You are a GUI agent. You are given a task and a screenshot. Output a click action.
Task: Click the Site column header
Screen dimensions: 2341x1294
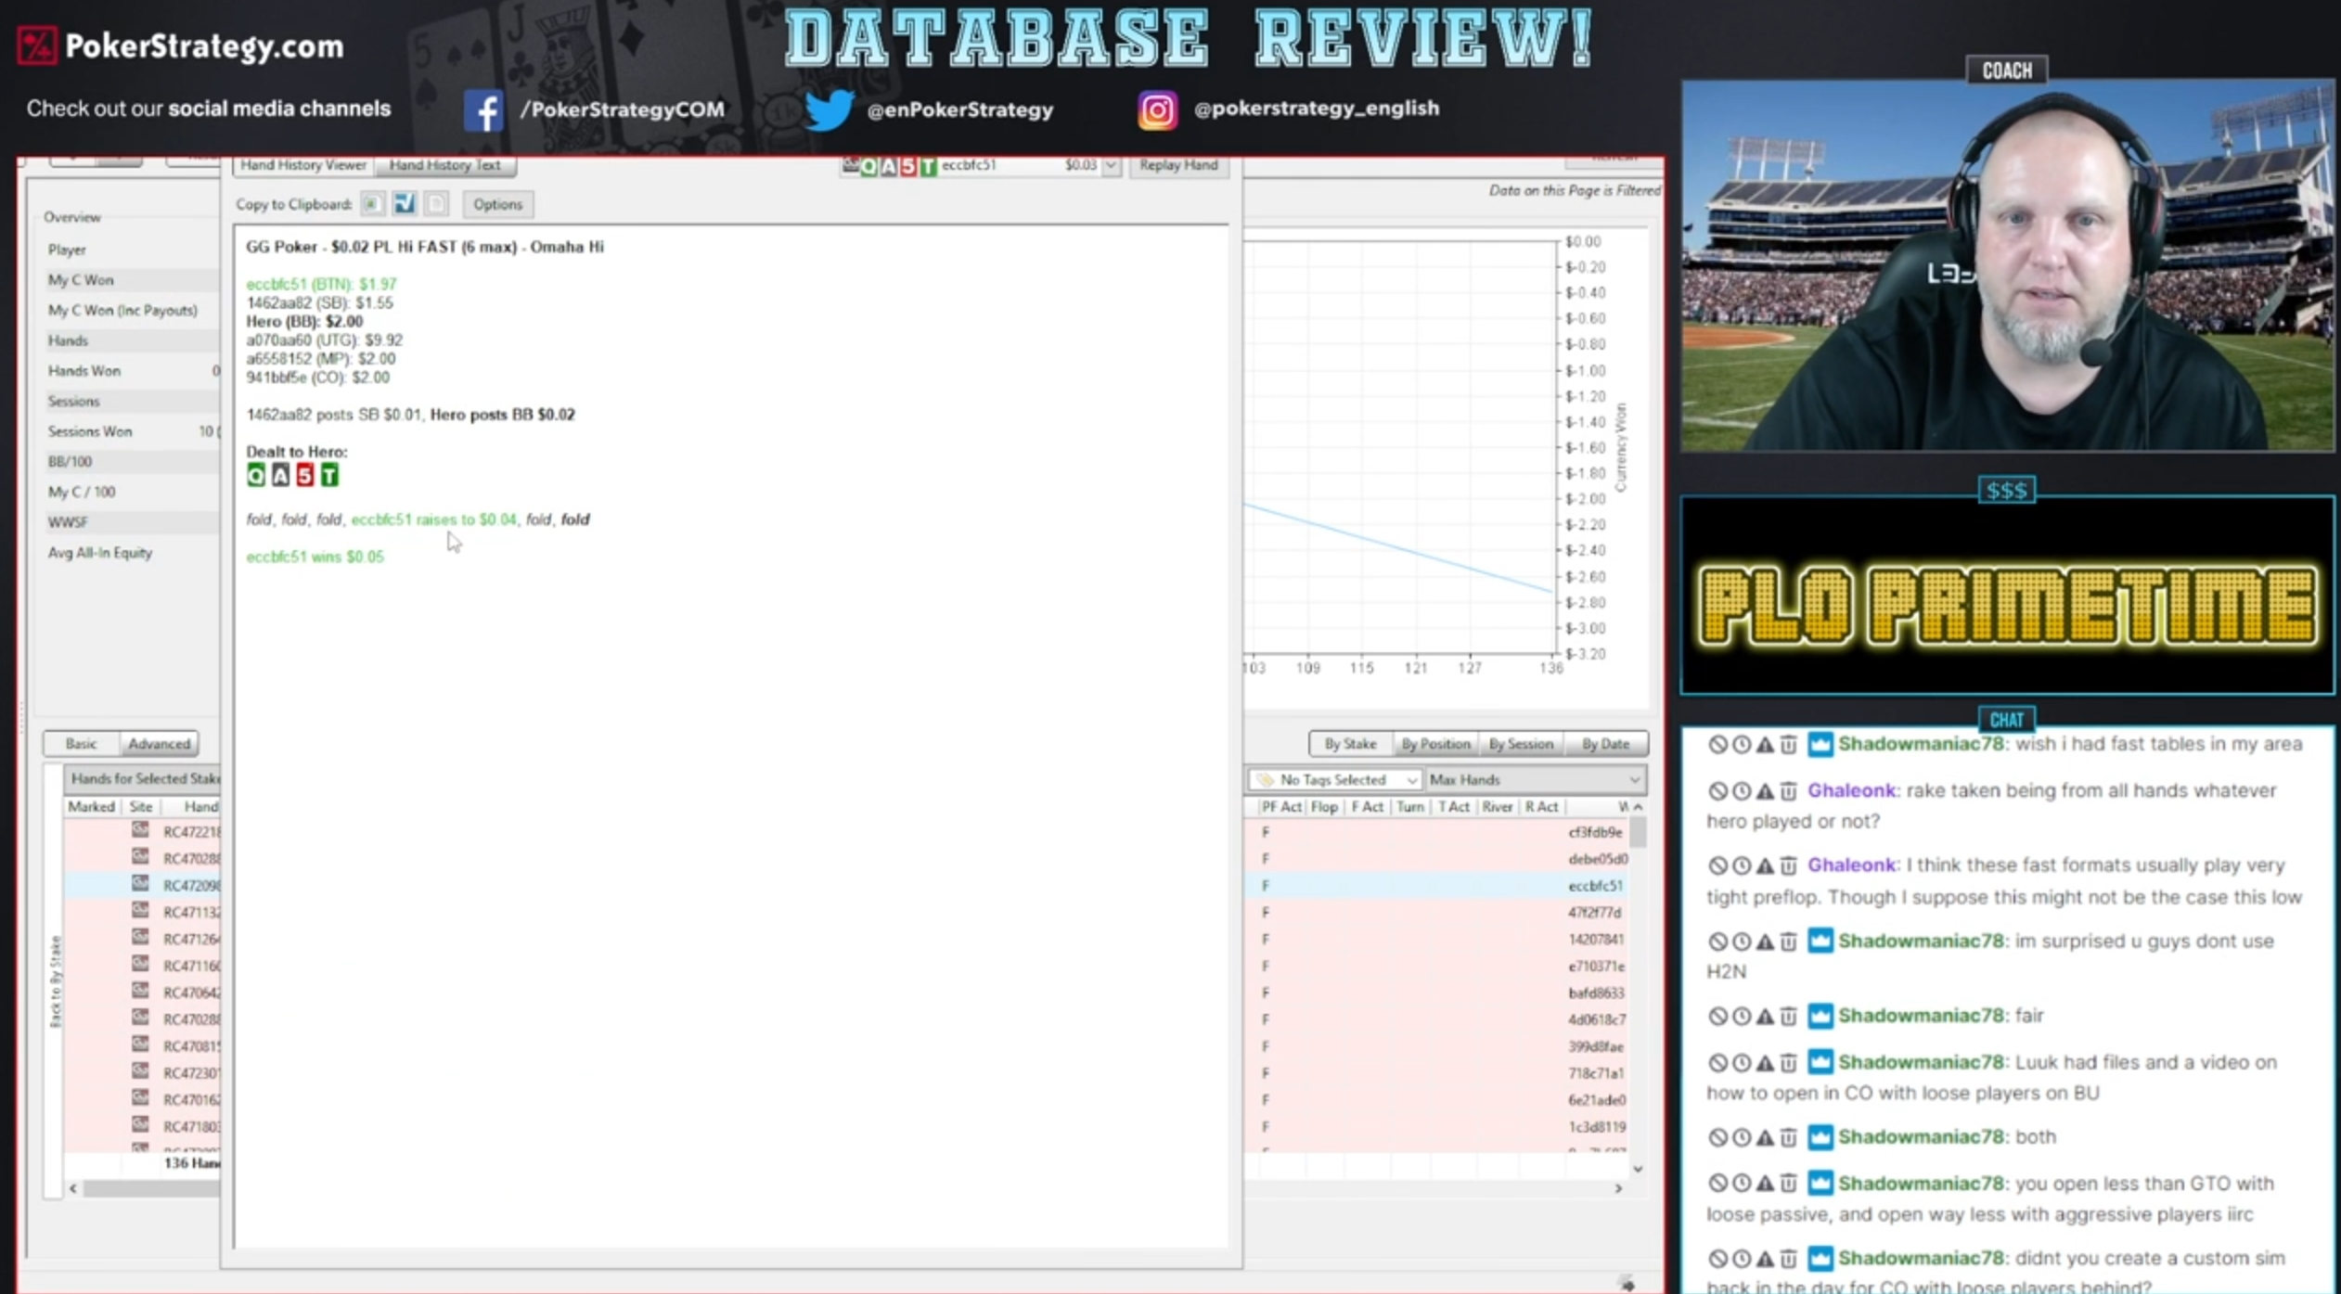(x=141, y=807)
